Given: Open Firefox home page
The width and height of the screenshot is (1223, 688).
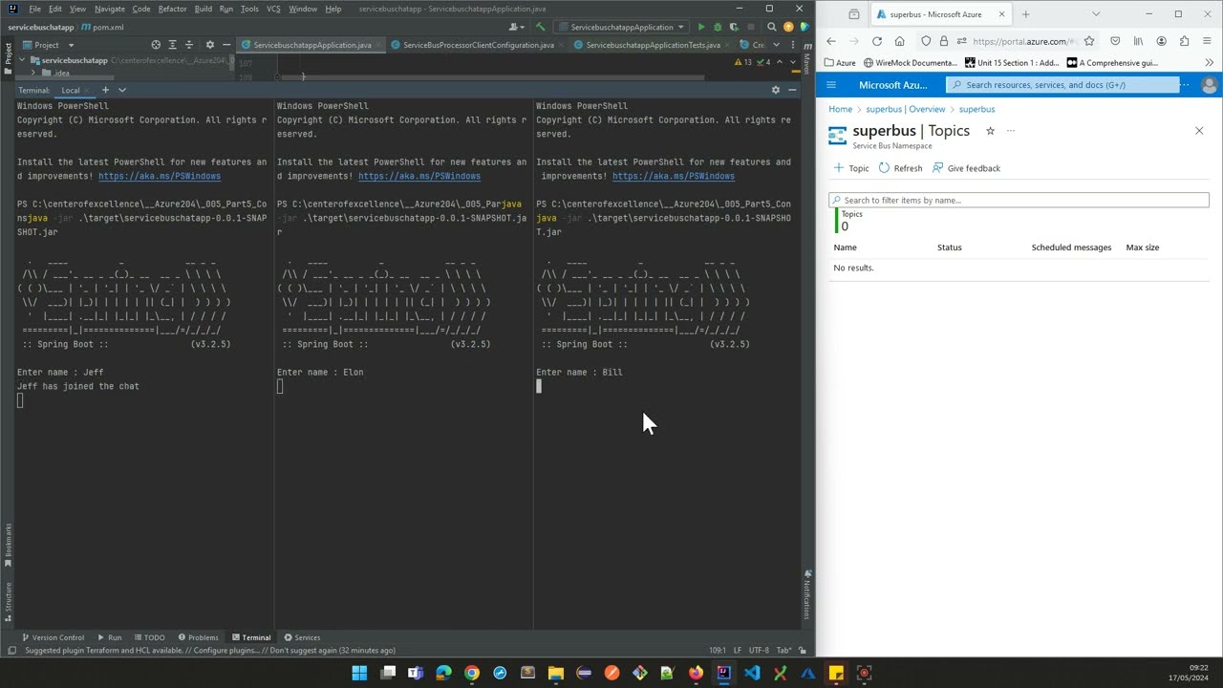Looking at the screenshot, I should point(899,41).
